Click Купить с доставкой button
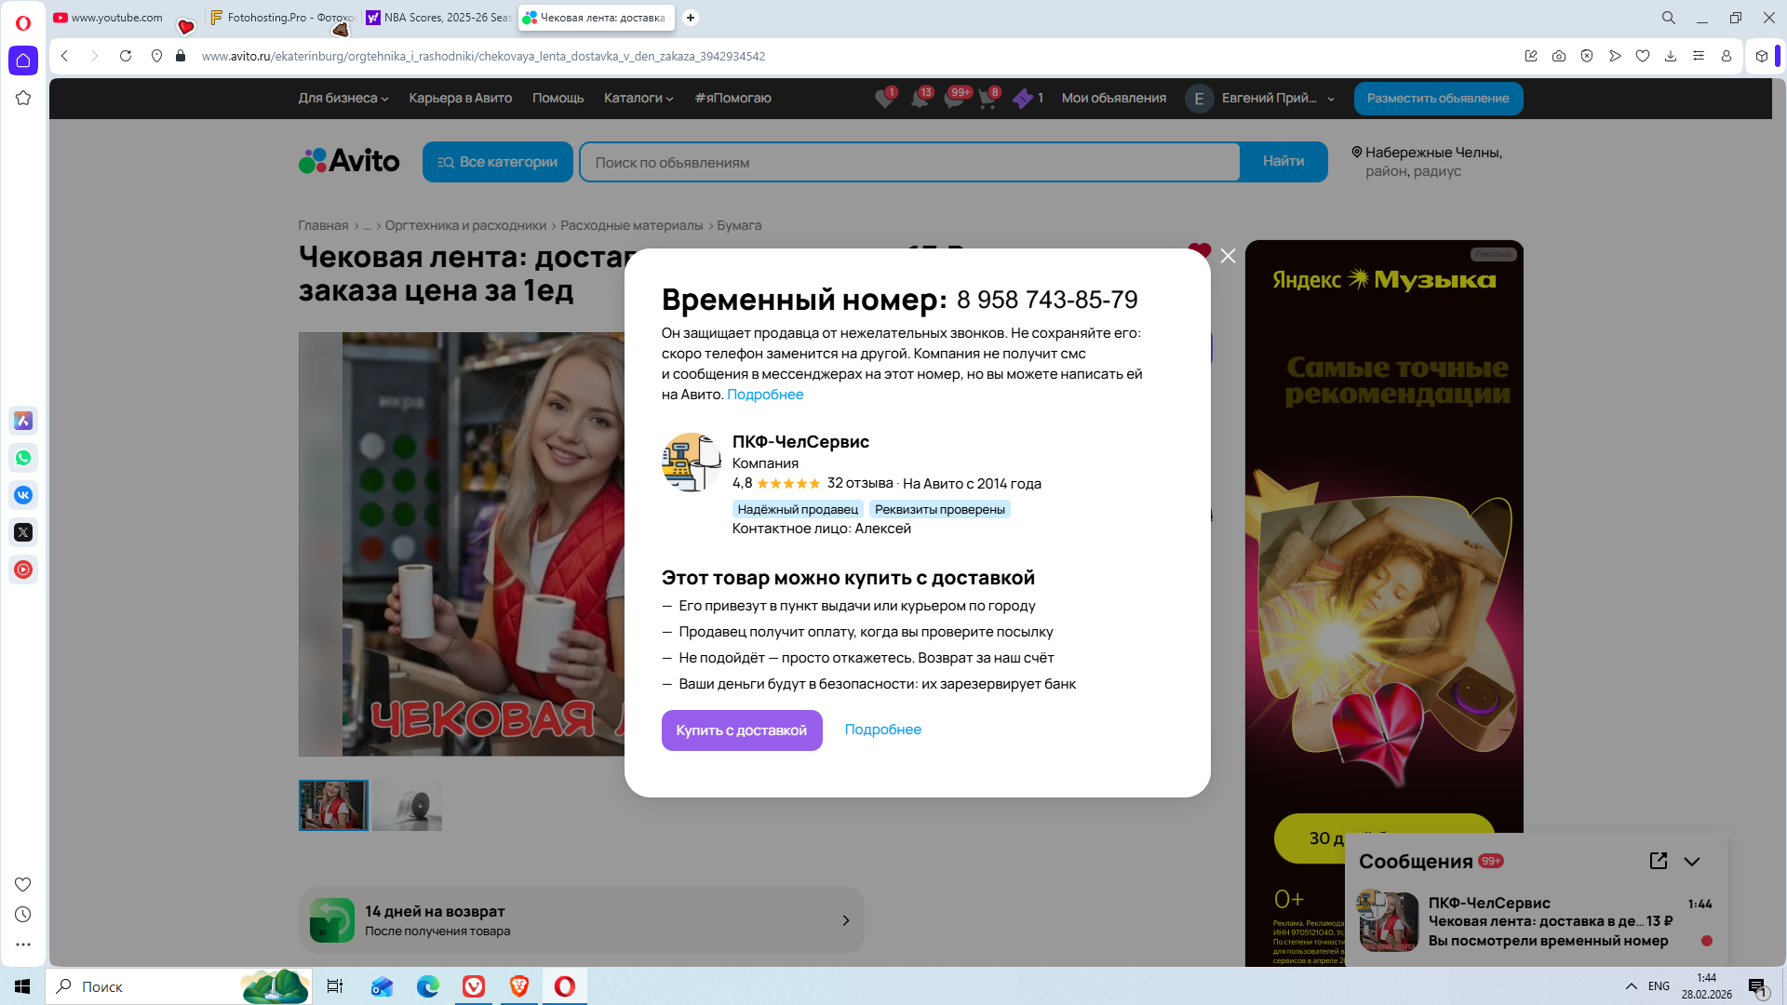 [741, 730]
